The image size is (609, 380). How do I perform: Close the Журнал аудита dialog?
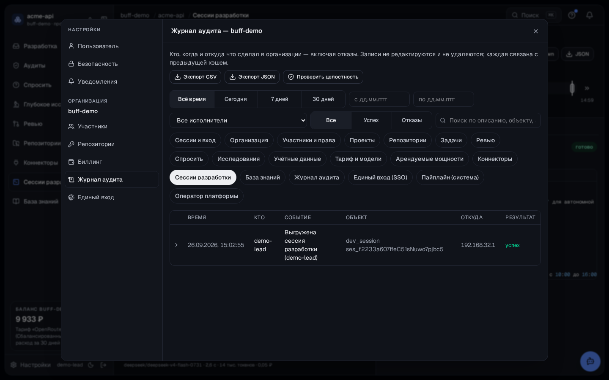click(x=536, y=31)
